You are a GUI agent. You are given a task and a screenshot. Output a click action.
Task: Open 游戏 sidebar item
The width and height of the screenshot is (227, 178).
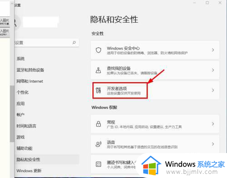pyautogui.click(x=20, y=137)
